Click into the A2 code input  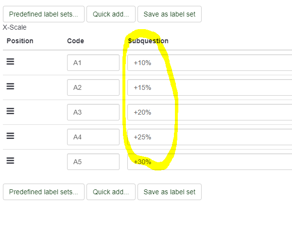[93, 87]
